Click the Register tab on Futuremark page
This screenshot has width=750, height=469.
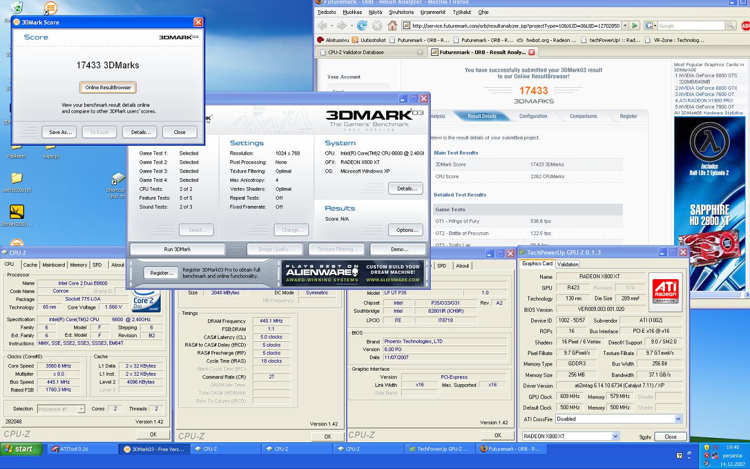628,116
